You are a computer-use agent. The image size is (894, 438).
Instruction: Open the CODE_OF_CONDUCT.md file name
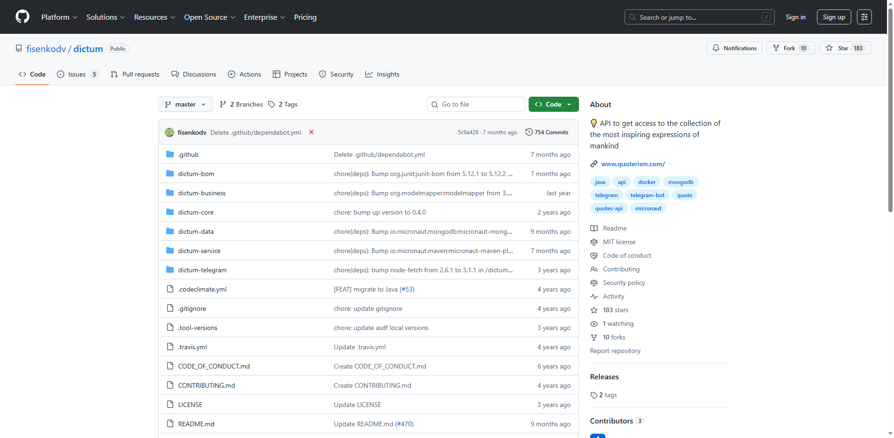[214, 366]
